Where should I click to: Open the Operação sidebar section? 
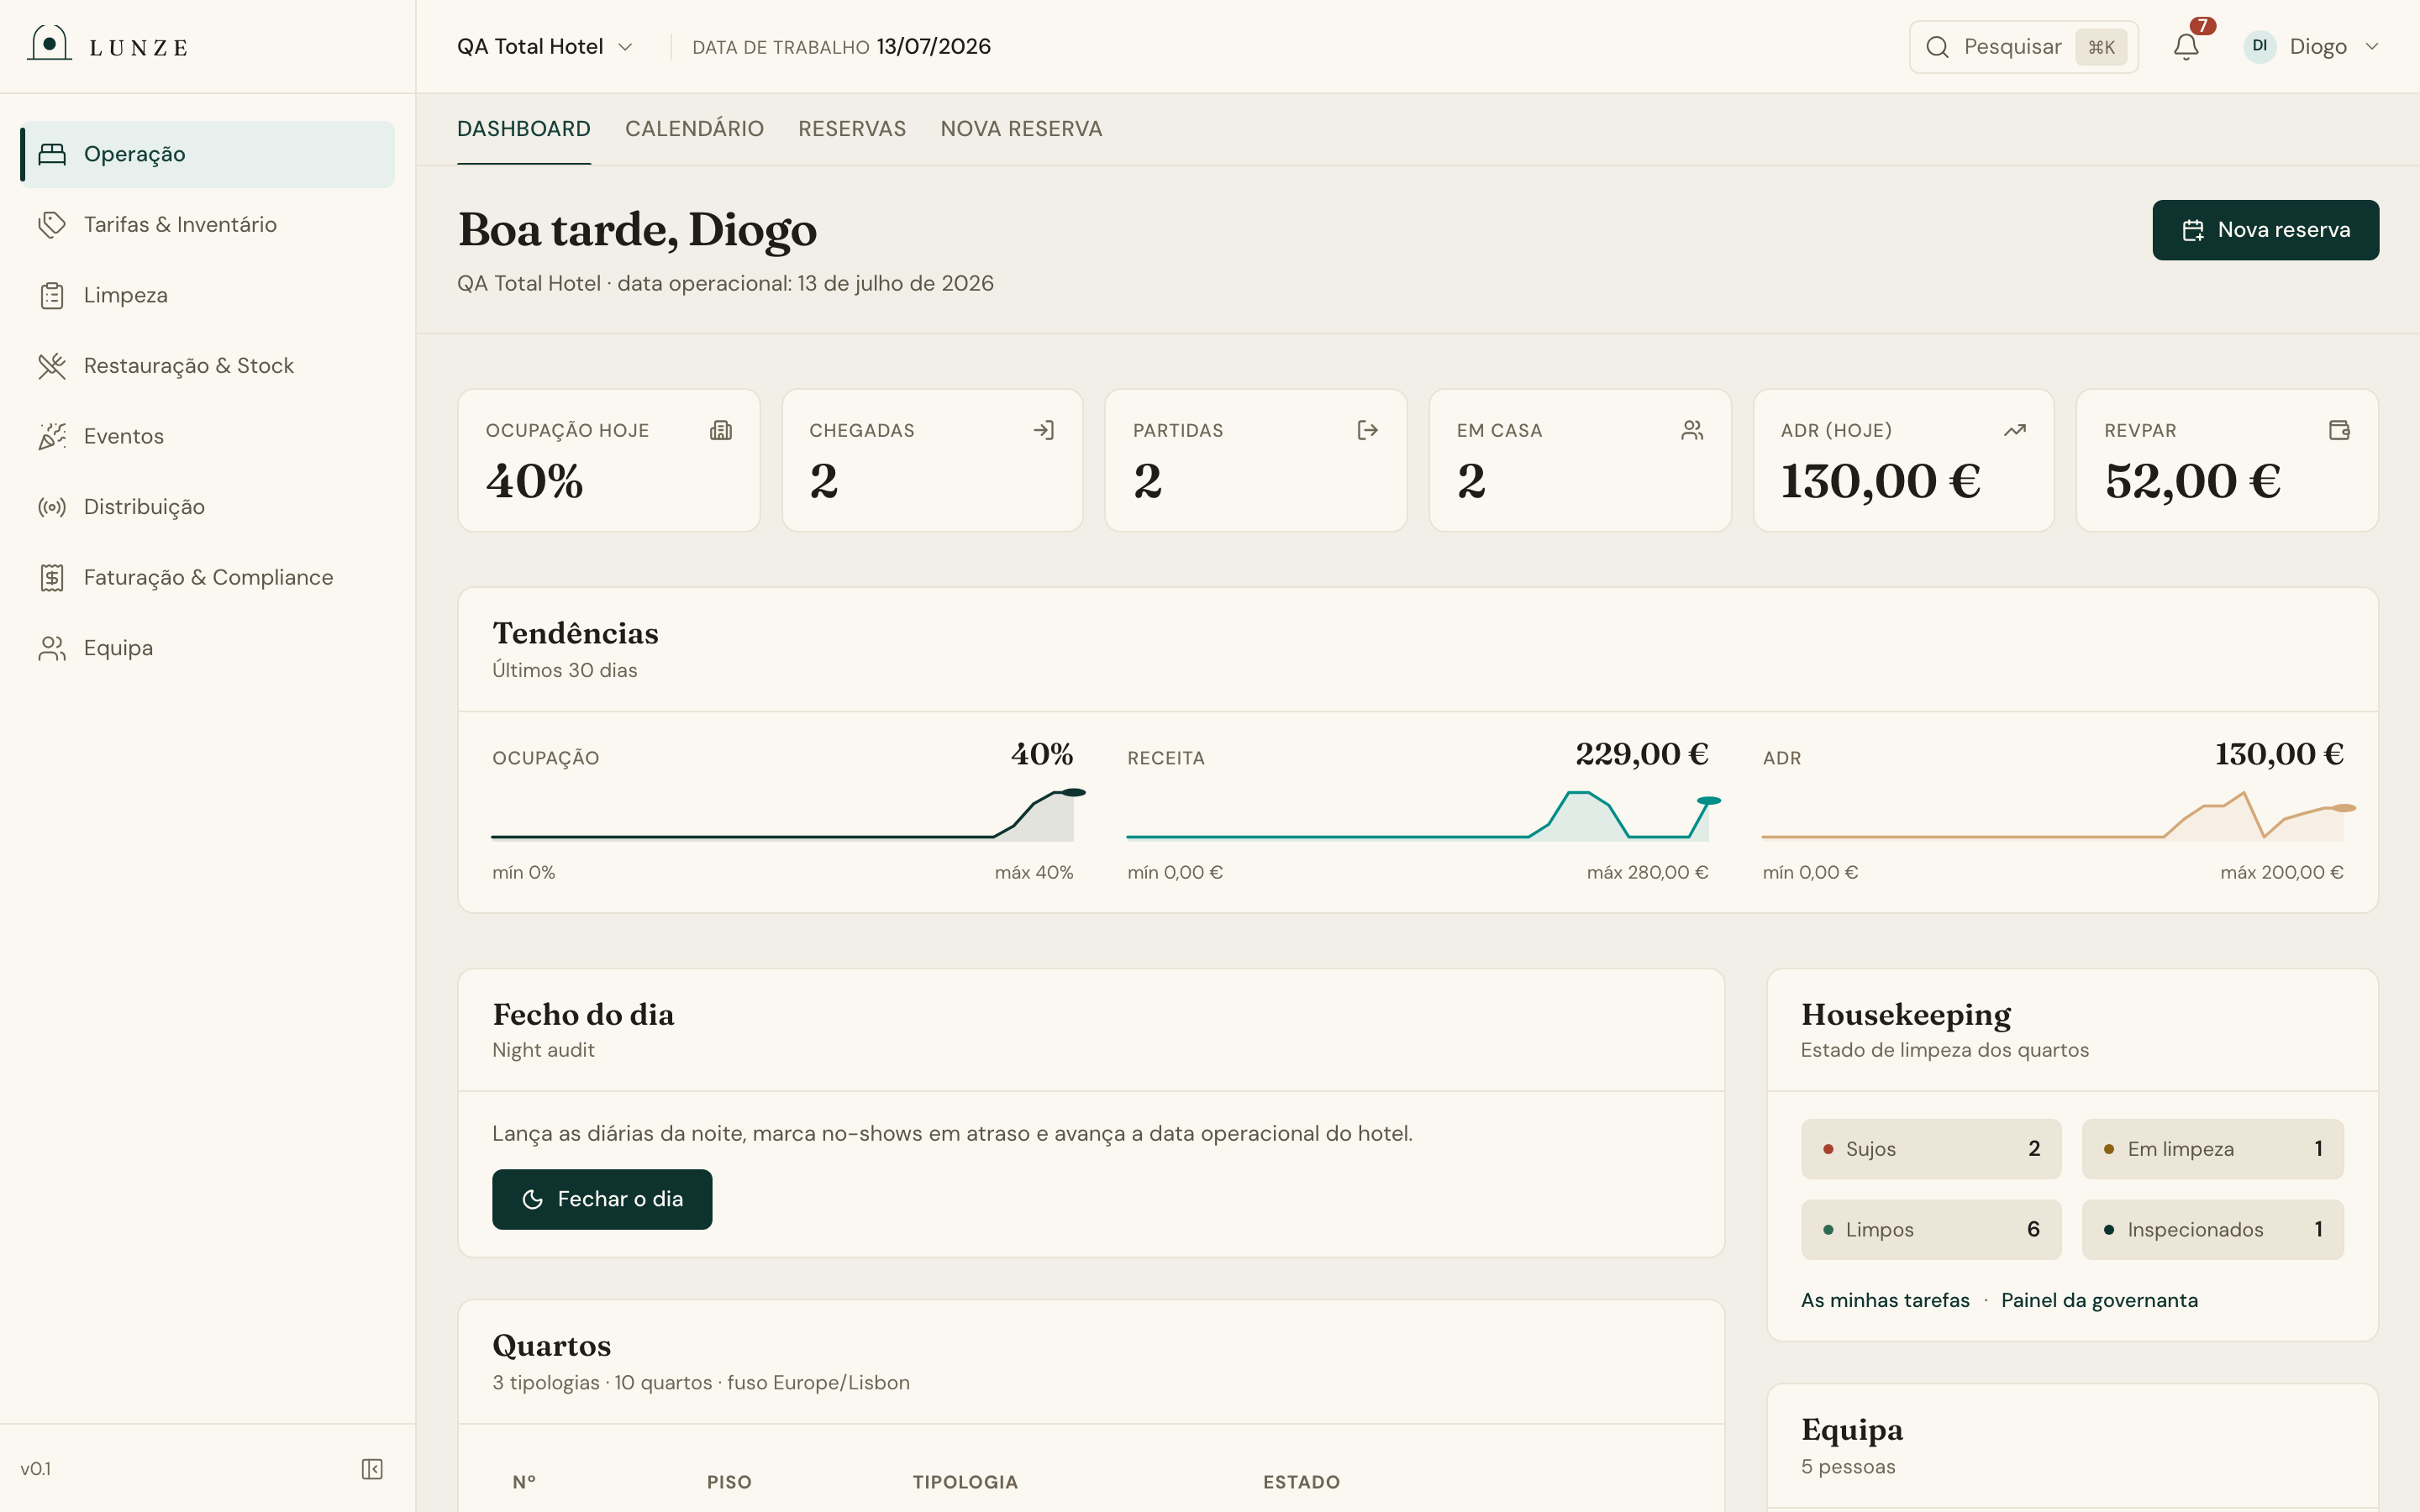207,154
